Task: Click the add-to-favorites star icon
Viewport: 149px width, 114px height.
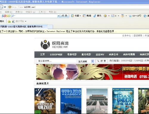Action: (x=9, y=21)
